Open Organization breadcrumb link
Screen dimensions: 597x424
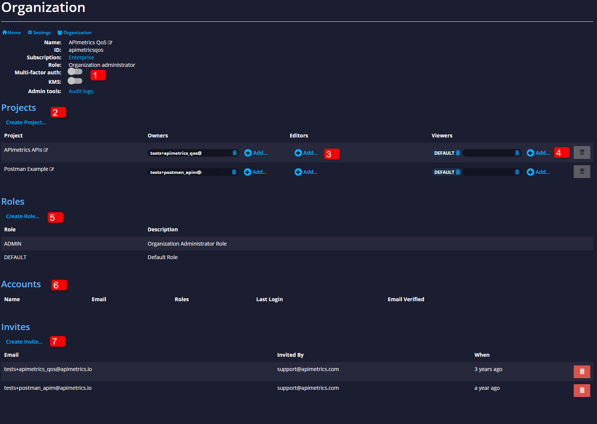point(74,33)
